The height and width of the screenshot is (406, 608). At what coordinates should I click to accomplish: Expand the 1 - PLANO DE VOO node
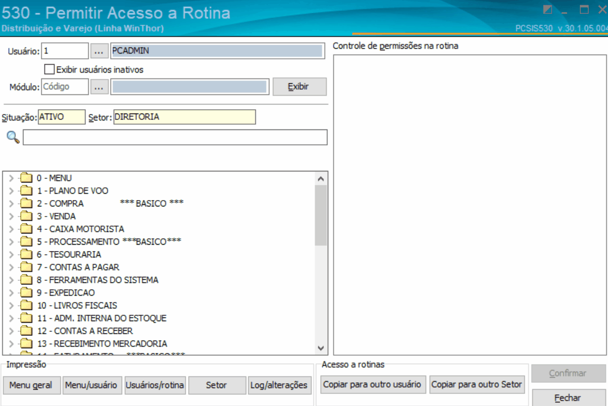point(11,191)
